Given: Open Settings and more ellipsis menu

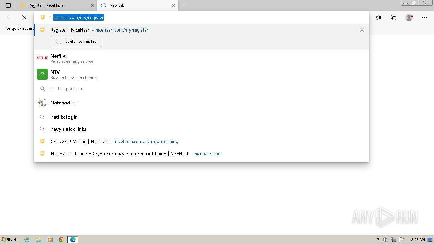Looking at the screenshot, I should pyautogui.click(x=425, y=17).
